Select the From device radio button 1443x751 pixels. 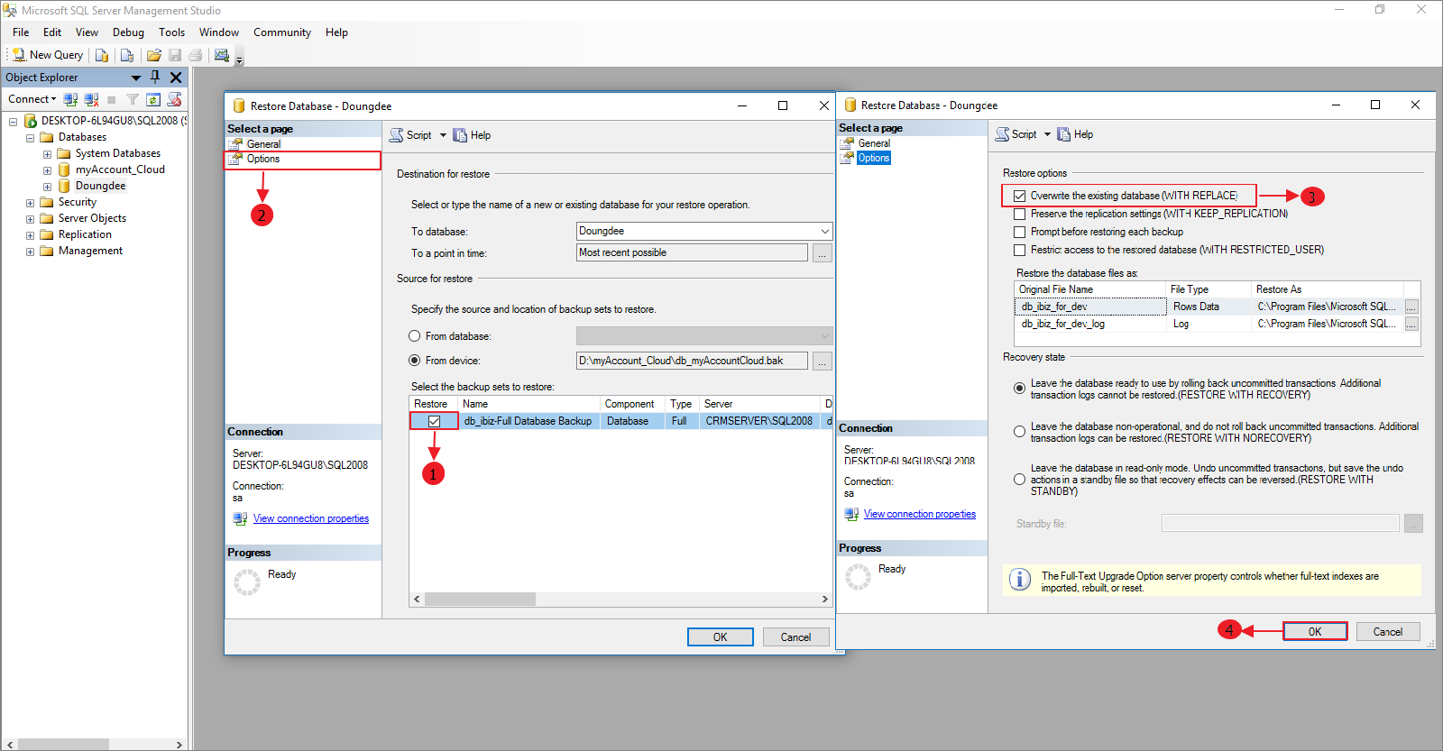(415, 361)
